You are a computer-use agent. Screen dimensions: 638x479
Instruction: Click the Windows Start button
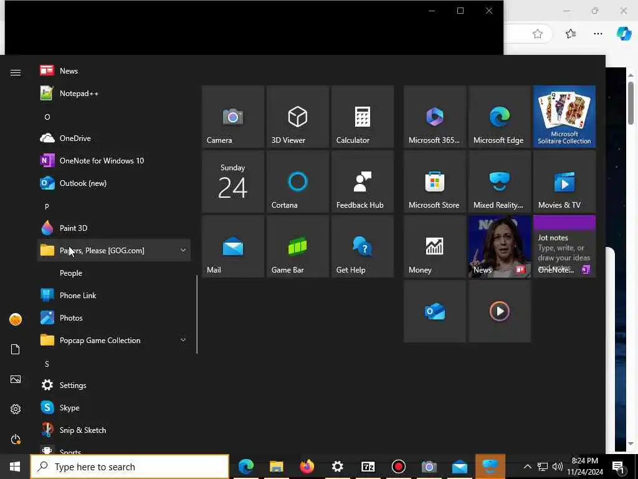coord(15,467)
